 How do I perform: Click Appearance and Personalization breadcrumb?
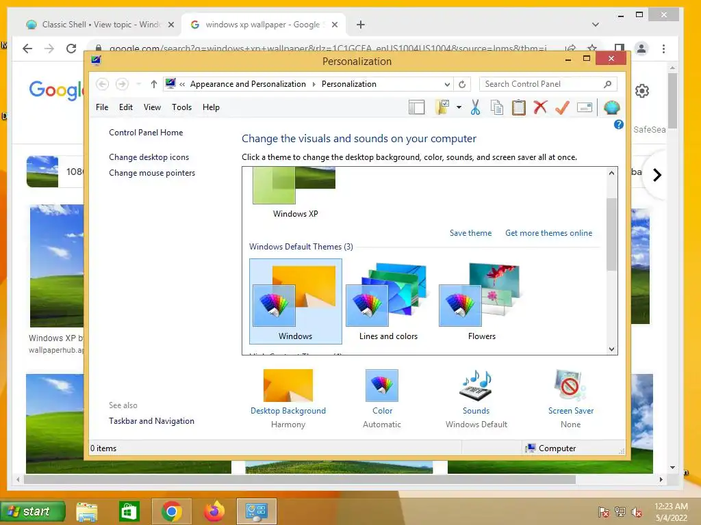pos(248,84)
